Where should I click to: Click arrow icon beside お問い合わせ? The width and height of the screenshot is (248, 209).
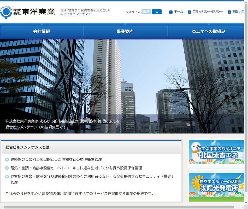point(229,12)
